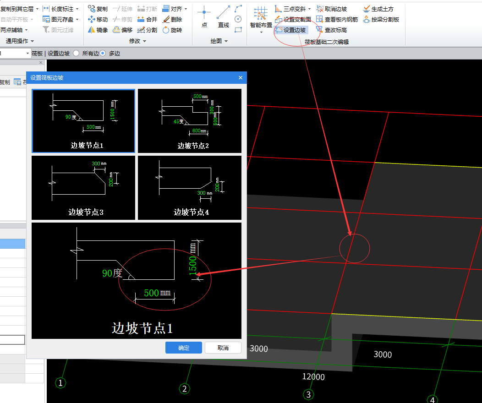Screen dimensions: 482x403
Task: Select the 分割 (split) tool
Action: (x=147, y=30)
